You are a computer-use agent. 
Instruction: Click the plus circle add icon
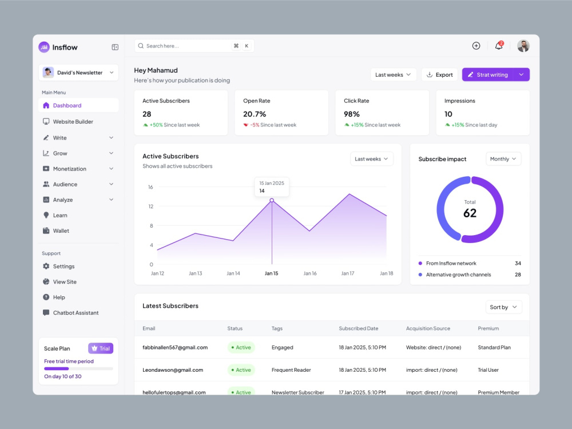click(476, 46)
